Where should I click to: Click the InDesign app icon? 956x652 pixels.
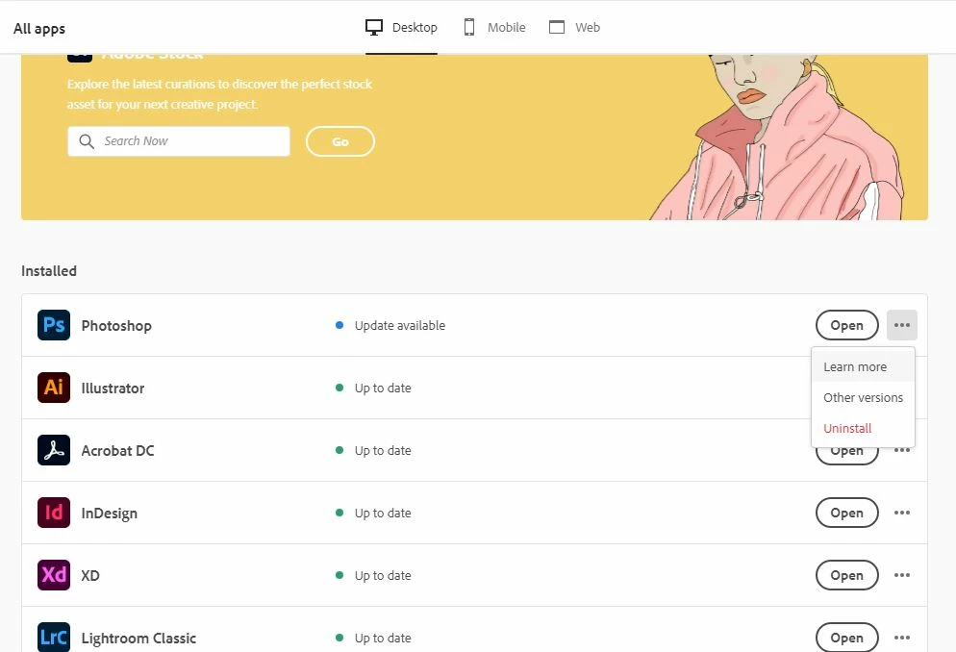[54, 513]
